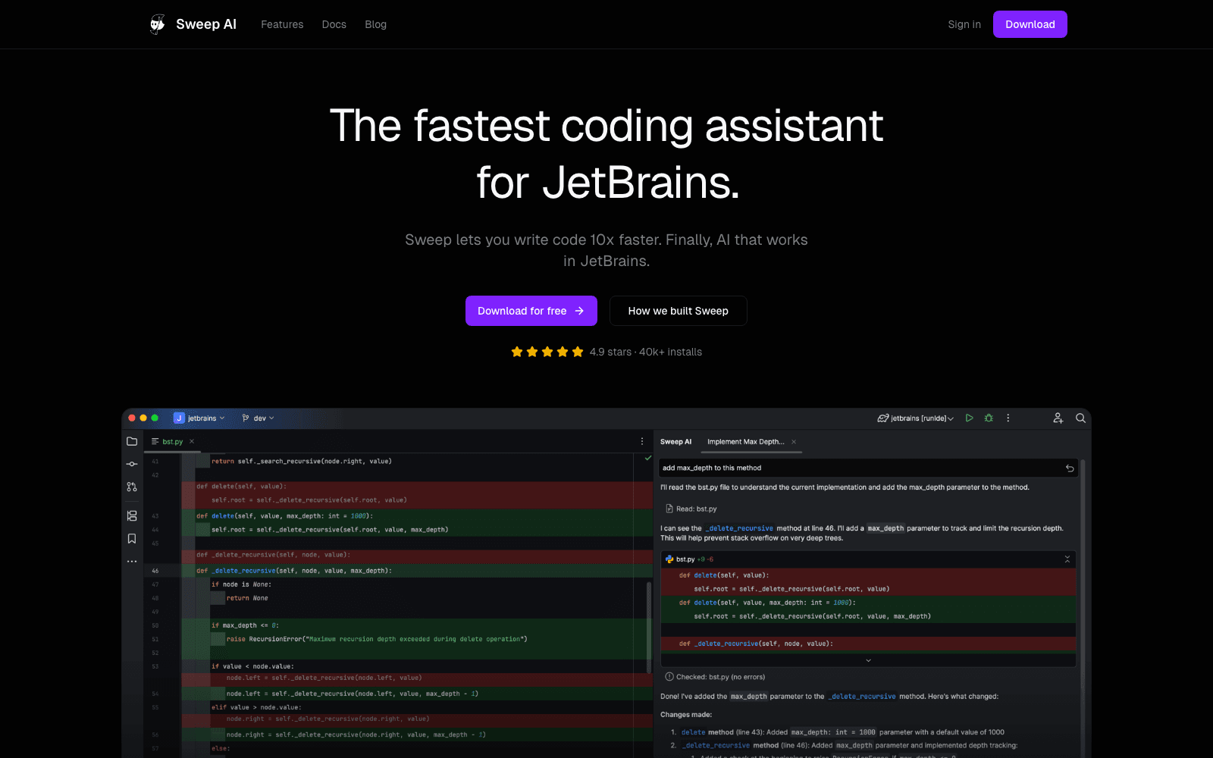
Task: Click the revert arrow icon in chat message
Action: 1070,468
